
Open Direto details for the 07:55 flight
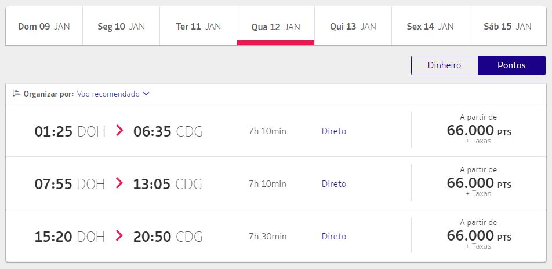(x=334, y=184)
